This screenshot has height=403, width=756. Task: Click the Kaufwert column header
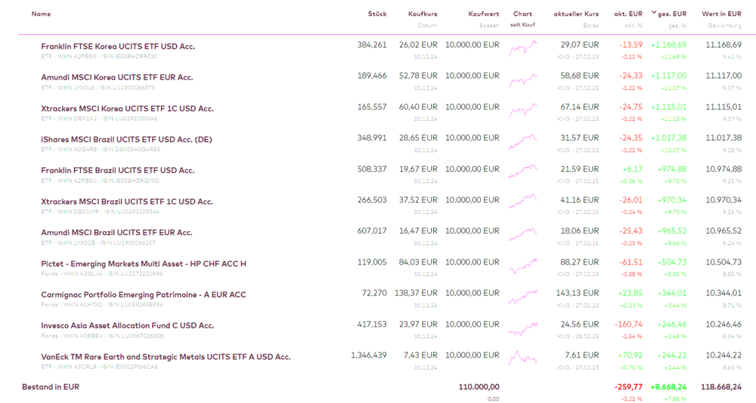coord(484,14)
